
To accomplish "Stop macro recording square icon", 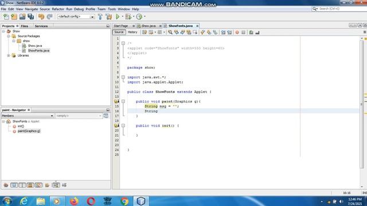I will [x=243, y=32].
